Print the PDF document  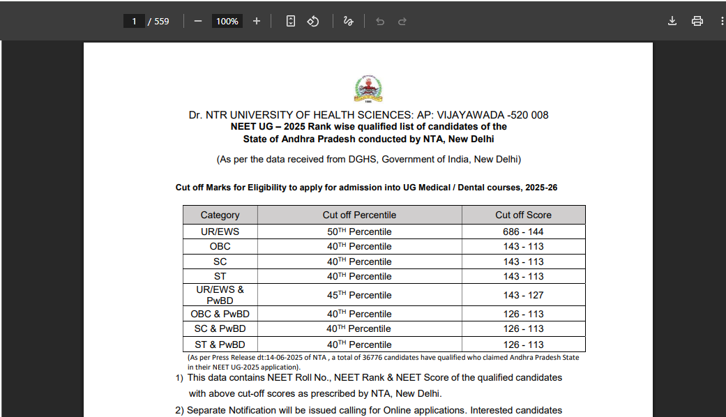697,22
